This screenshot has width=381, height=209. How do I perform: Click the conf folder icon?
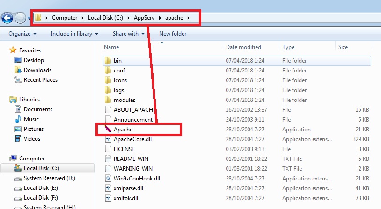[x=108, y=71]
